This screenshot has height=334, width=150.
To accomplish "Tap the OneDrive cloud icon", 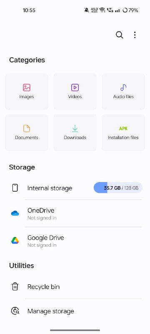I will [15, 213].
